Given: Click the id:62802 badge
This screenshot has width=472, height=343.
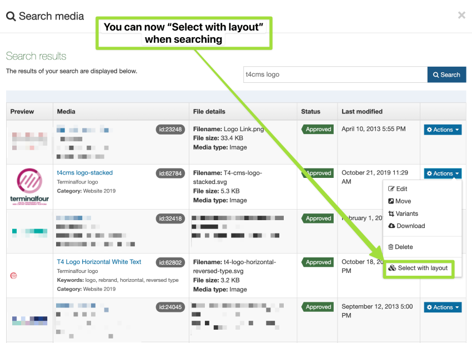Looking at the screenshot, I should (170, 262).
